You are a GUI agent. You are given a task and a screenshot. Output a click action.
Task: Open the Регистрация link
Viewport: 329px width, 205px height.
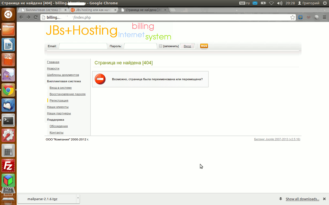click(x=59, y=100)
